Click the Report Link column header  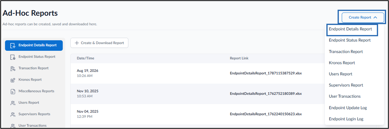239,58
